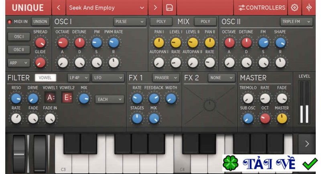Click the AUTOPAN I knob
The height and width of the screenshot is (174, 321).
pos(159,62)
